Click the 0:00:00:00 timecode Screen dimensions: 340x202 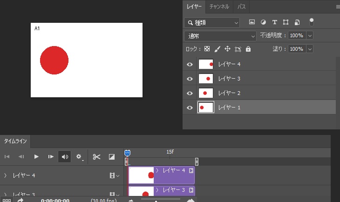tap(55, 201)
